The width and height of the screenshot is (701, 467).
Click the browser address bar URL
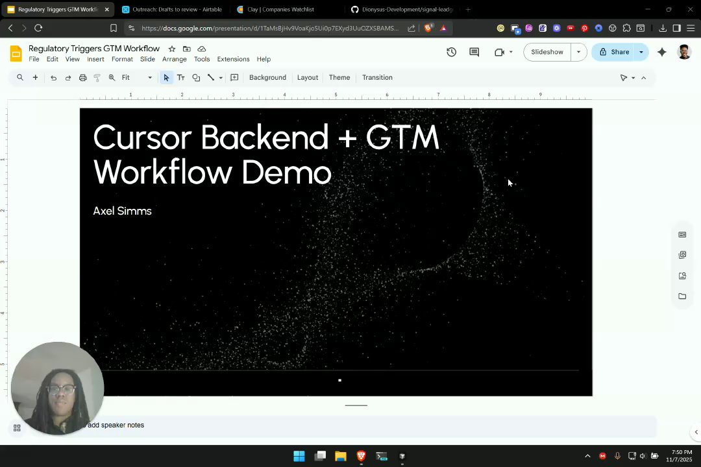point(270,28)
